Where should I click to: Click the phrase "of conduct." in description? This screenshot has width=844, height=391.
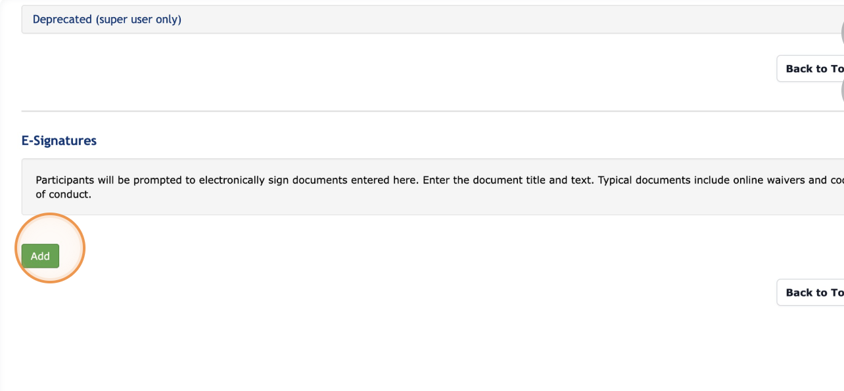[x=63, y=194]
